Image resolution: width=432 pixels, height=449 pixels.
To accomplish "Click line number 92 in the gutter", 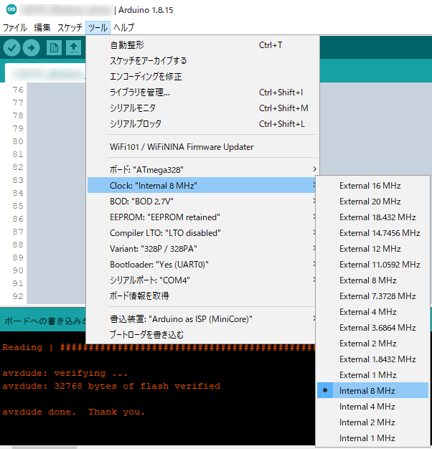I will point(18,296).
